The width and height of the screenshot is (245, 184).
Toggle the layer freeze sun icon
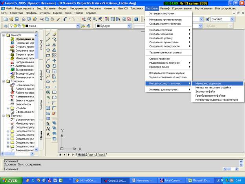15,26
